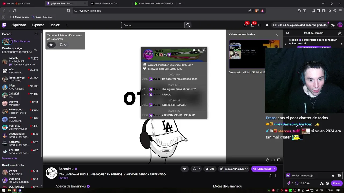Open the Brave VPN shield icon
Image resolution: width=344 pixels, height=193 pixels.
coord(335,11)
